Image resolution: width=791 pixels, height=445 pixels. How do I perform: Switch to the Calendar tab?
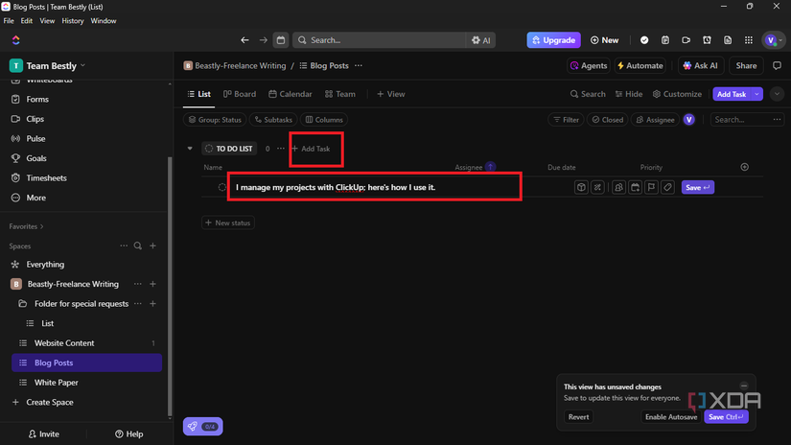point(291,94)
